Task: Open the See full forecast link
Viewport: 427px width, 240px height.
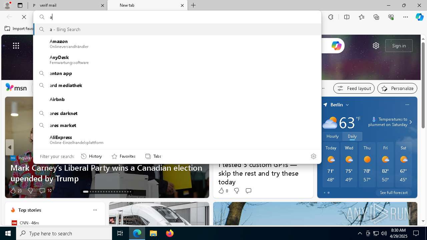Action: click(x=394, y=193)
